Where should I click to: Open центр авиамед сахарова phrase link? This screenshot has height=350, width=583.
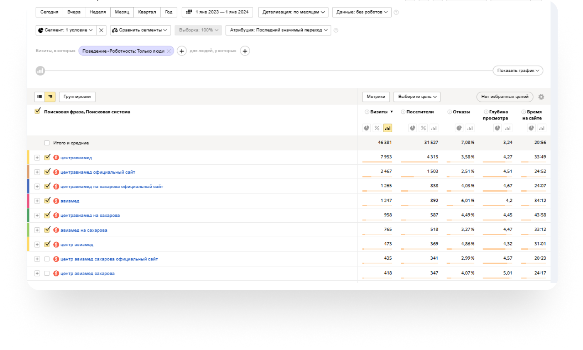pos(87,274)
